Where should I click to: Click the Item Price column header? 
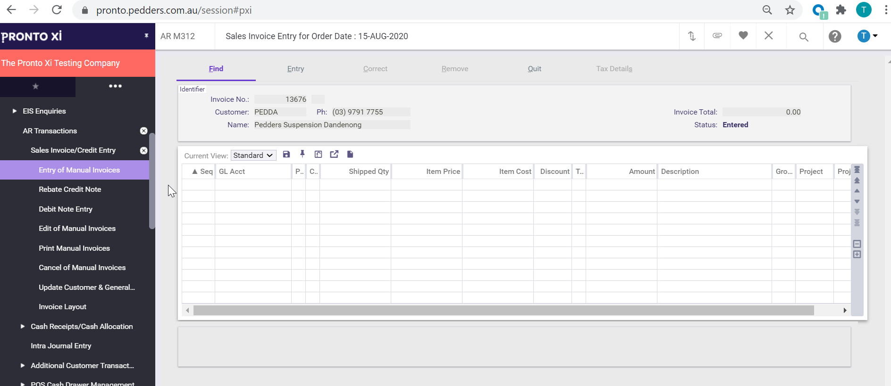[x=427, y=172]
